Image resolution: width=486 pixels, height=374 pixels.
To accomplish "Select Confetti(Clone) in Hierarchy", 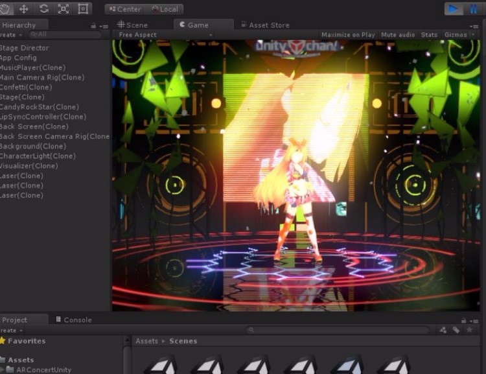I will click(x=26, y=87).
